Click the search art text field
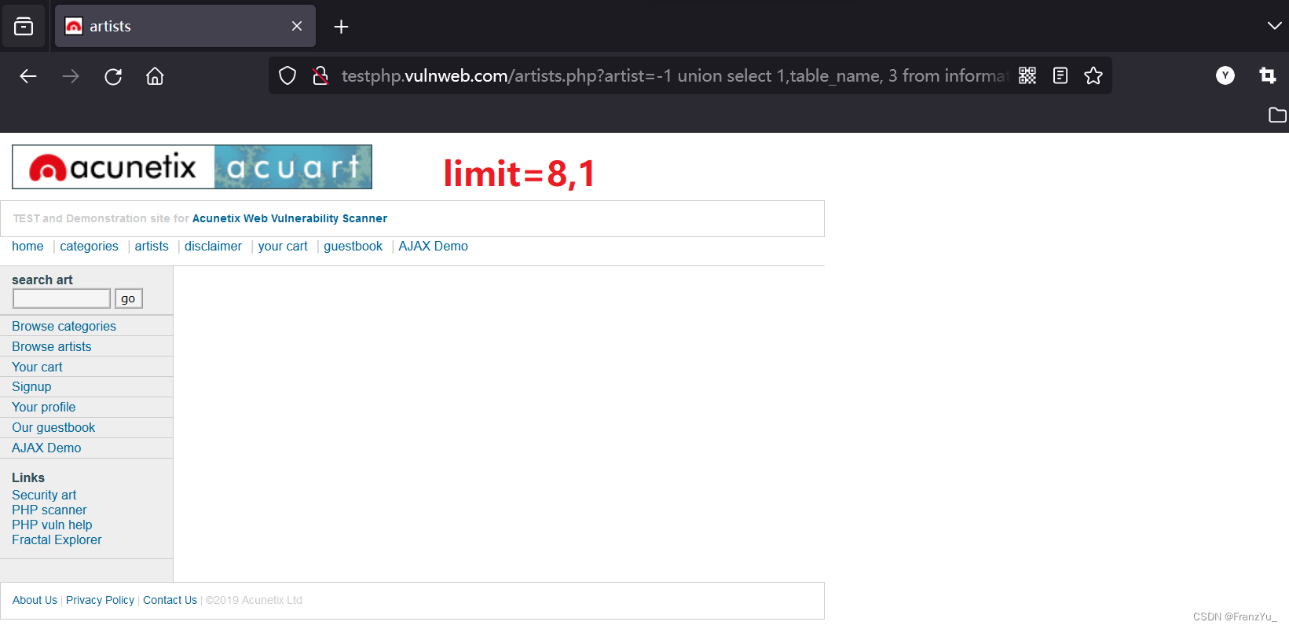 point(61,298)
